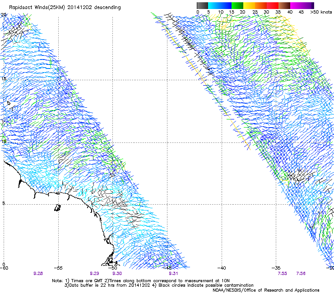Select the purple '9:31' pass time label
This screenshot has height=293, width=334.
coord(173,274)
